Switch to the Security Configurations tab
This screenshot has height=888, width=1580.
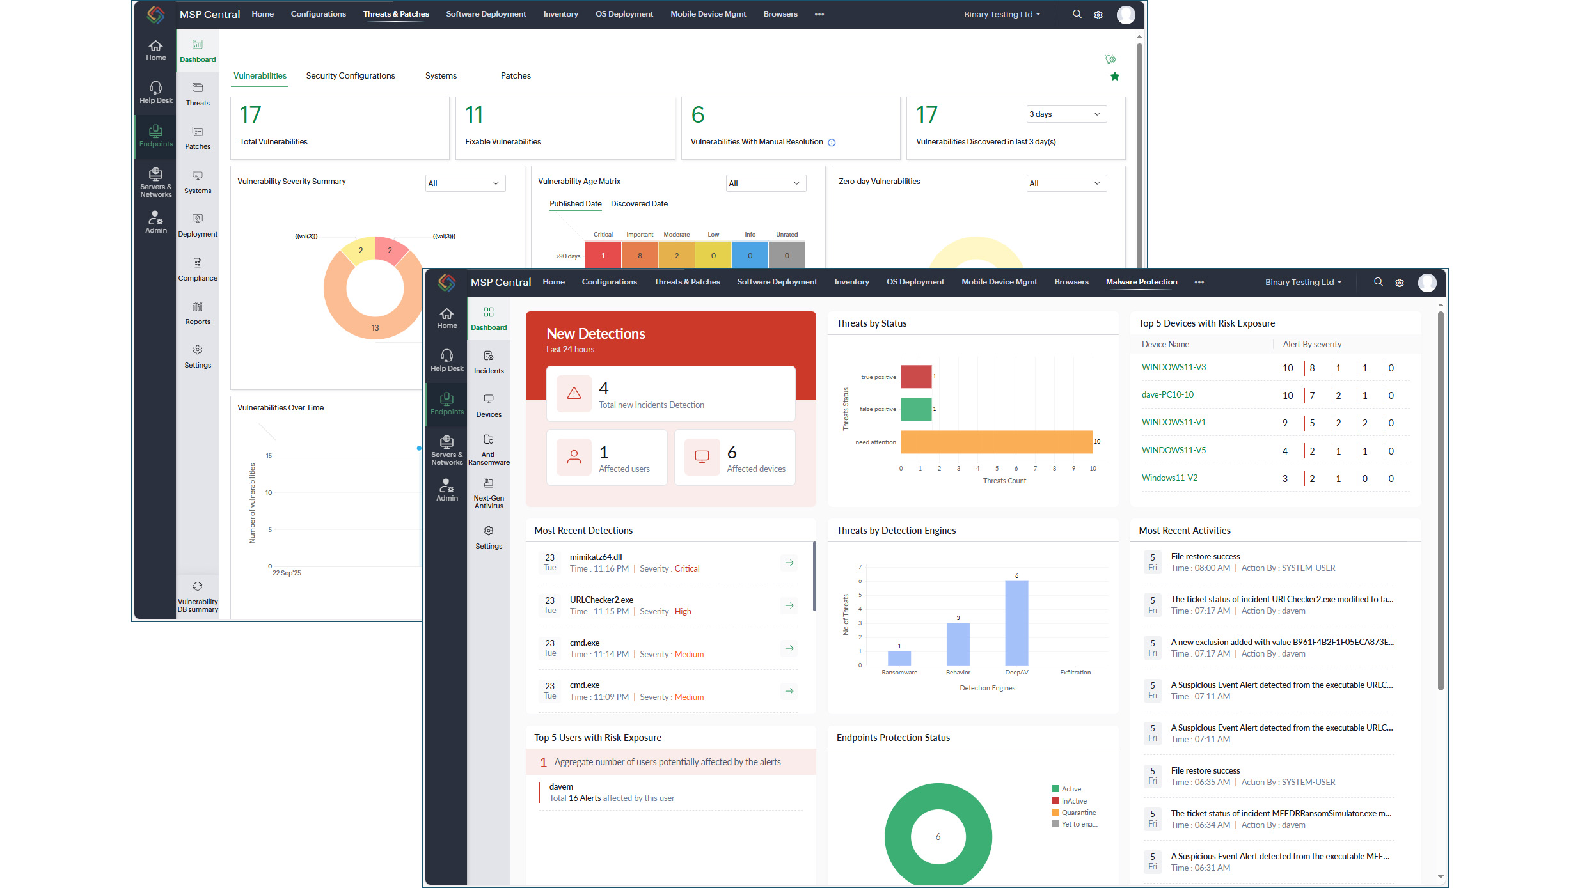(350, 76)
